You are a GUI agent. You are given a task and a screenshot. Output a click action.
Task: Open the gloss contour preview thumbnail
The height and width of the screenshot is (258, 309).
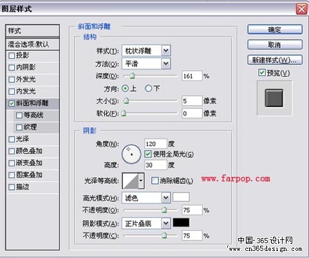pos(131,181)
